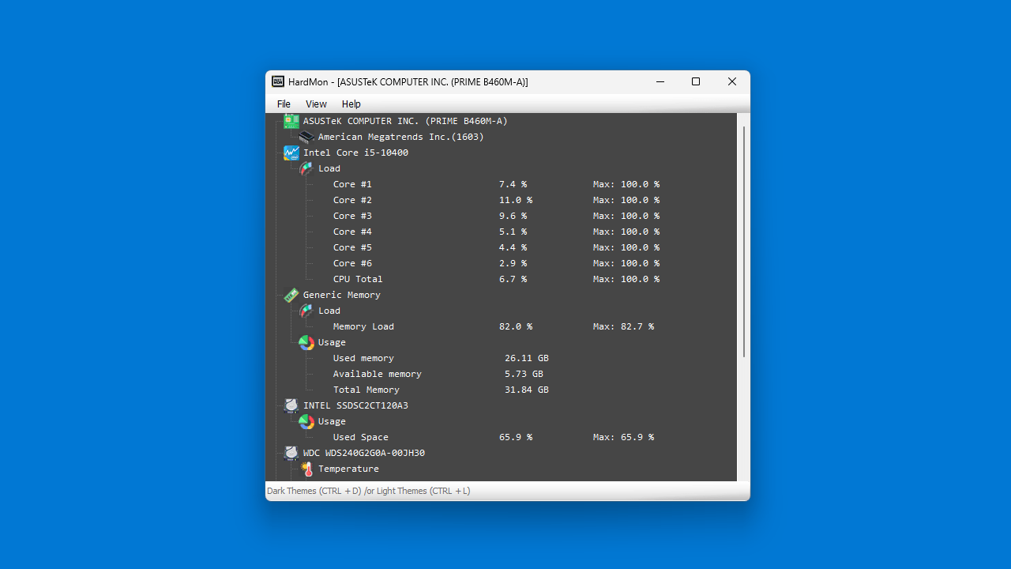The image size is (1011, 569).
Task: Click the drive icon beside WDC WDS240G2G0A-00JH30
Action: click(x=291, y=453)
